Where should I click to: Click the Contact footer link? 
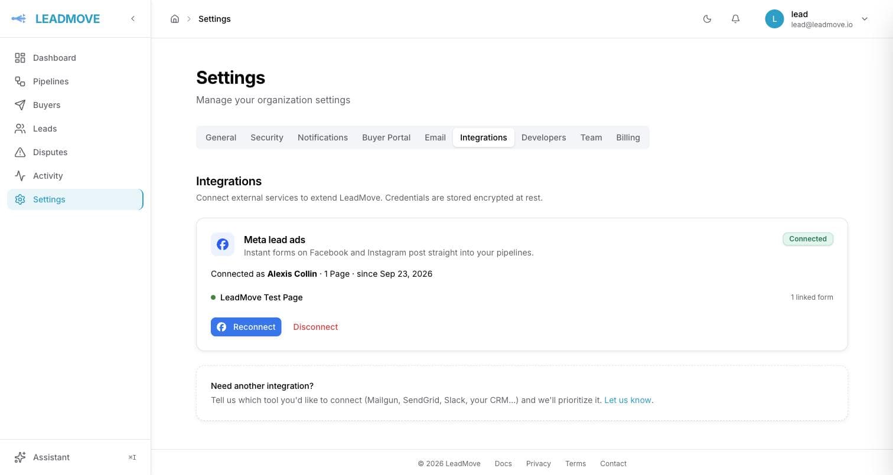click(x=613, y=464)
